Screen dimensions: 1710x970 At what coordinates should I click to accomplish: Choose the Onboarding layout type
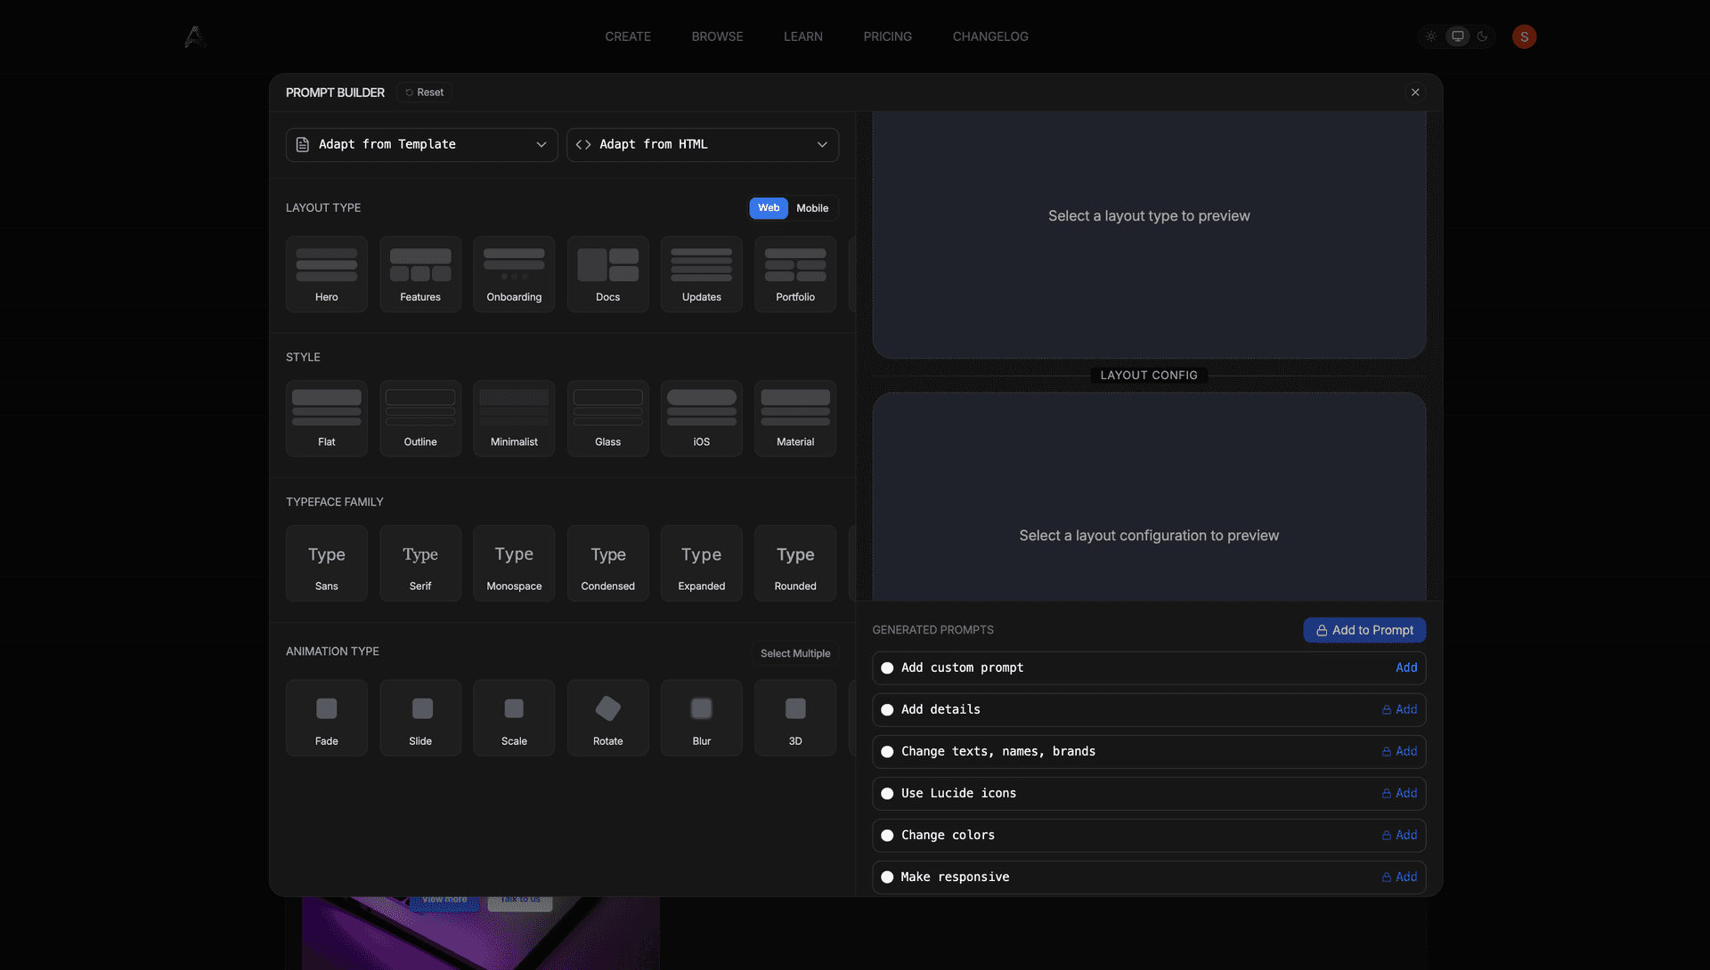(x=513, y=273)
